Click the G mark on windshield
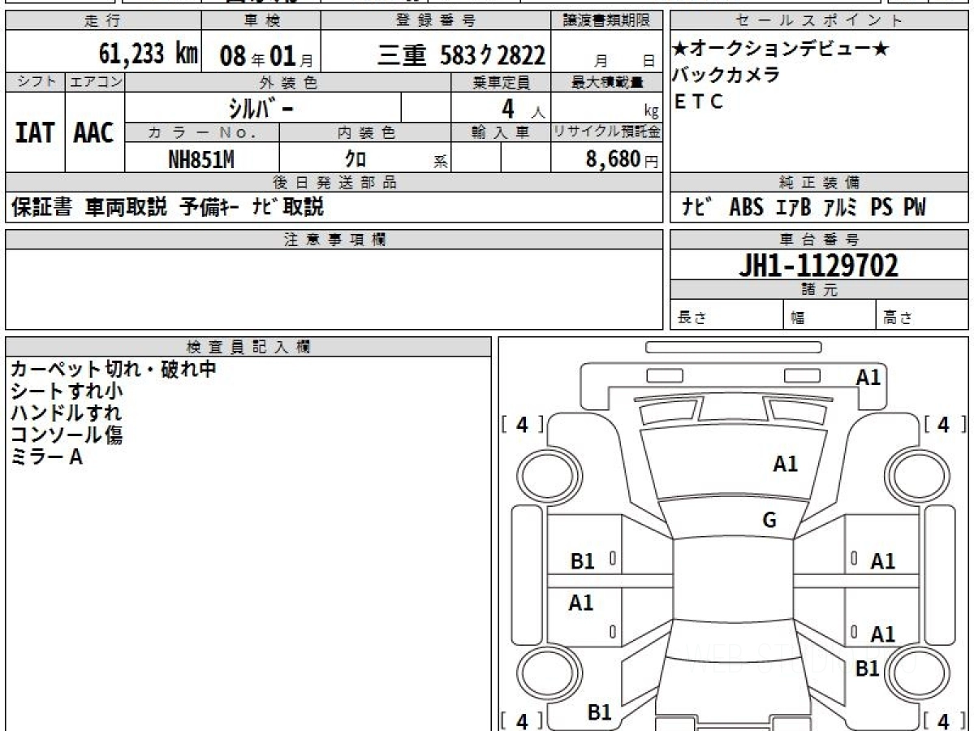The image size is (974, 731). click(x=769, y=521)
